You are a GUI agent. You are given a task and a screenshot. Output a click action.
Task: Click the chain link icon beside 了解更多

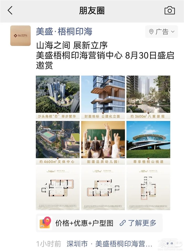click(123, 223)
